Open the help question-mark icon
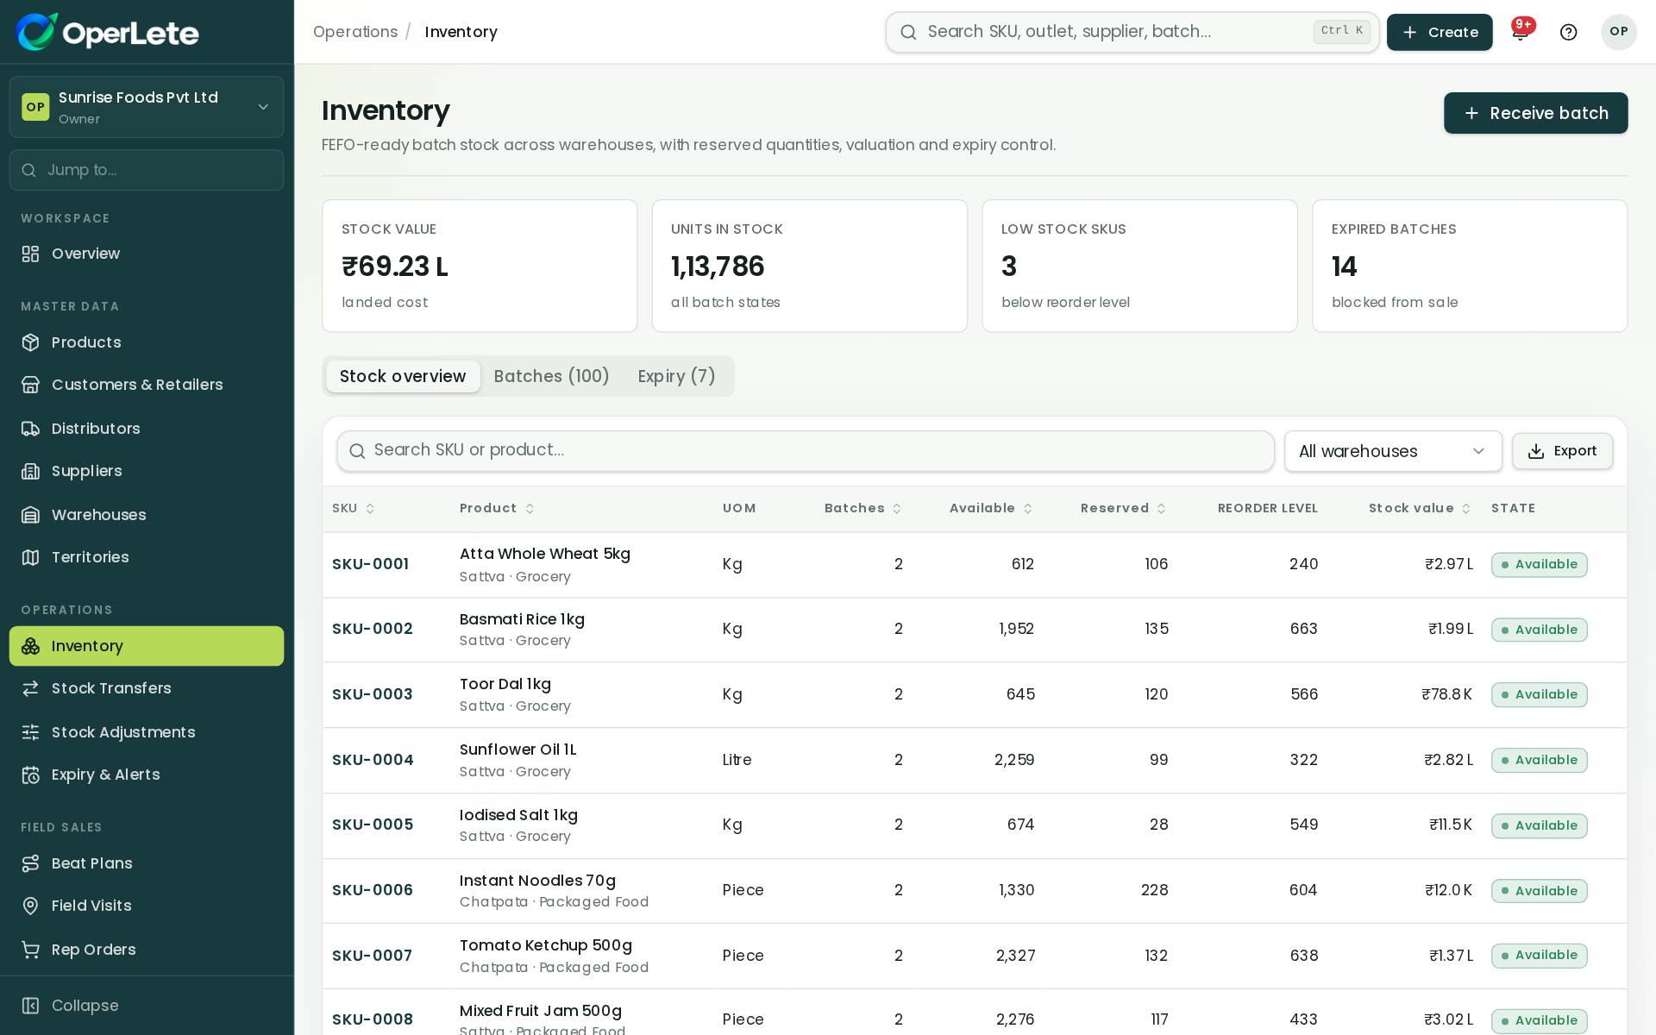Screen dimensions: 1656x1035 click(x=1569, y=32)
